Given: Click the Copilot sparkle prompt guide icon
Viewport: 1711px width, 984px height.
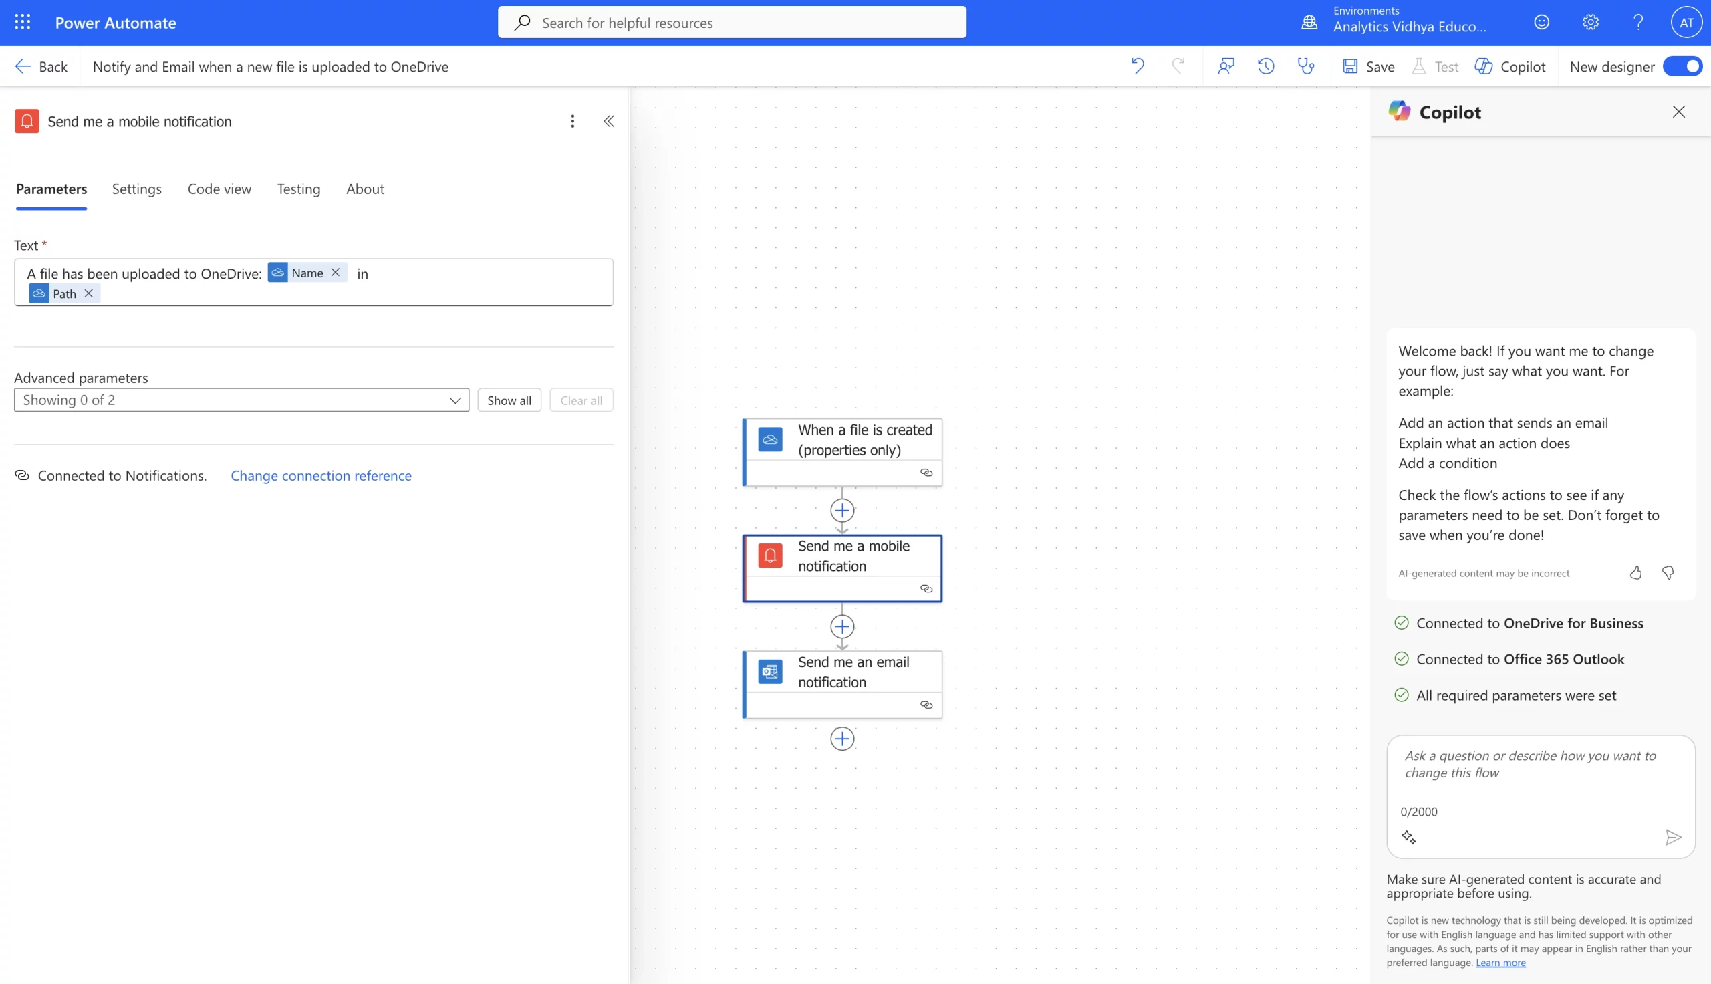Looking at the screenshot, I should point(1408,838).
